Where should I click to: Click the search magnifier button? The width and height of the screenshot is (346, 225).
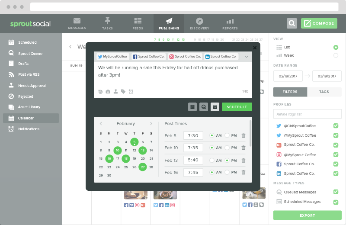(292, 23)
